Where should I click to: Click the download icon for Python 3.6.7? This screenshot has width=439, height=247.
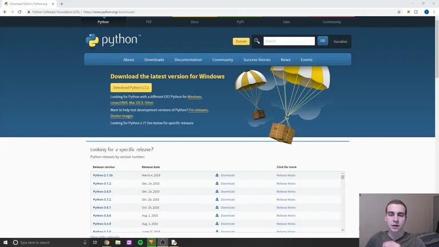217,208
